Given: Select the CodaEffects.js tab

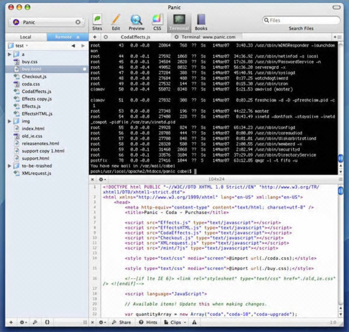Looking at the screenshot, I should [135, 37].
